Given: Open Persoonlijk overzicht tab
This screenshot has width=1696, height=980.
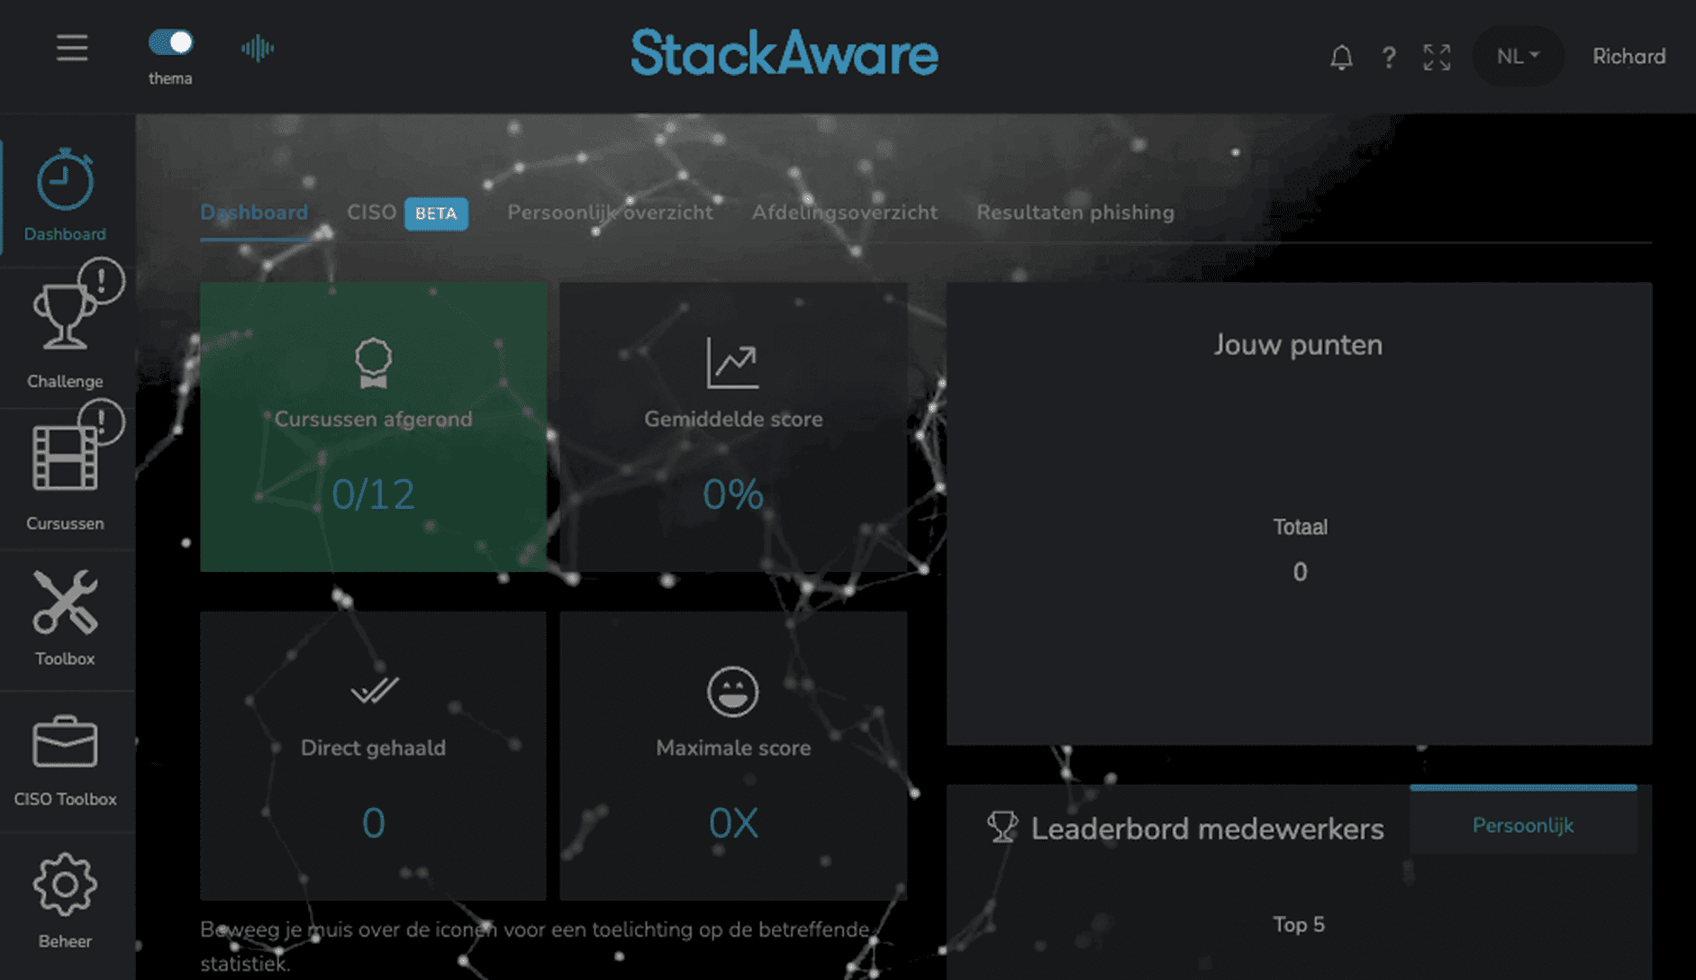Looking at the screenshot, I should 610,213.
